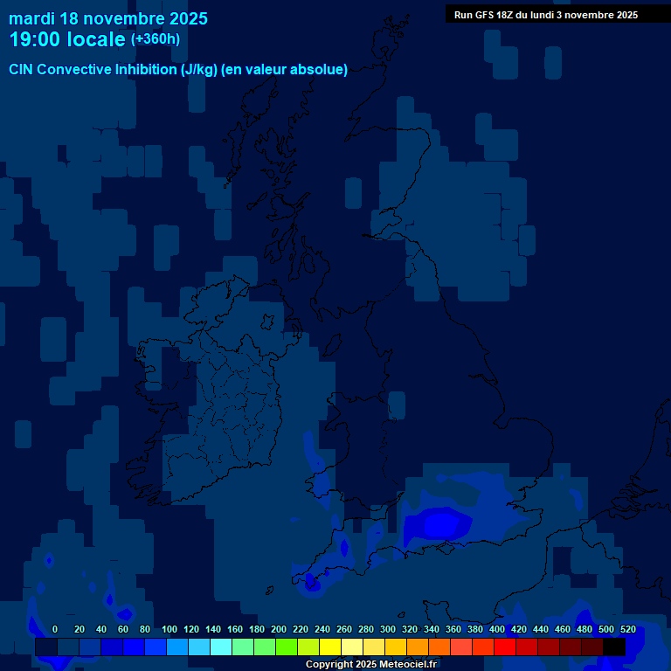
Task: Choose the orange swatch between 320 and 340
Action: tap(418, 647)
